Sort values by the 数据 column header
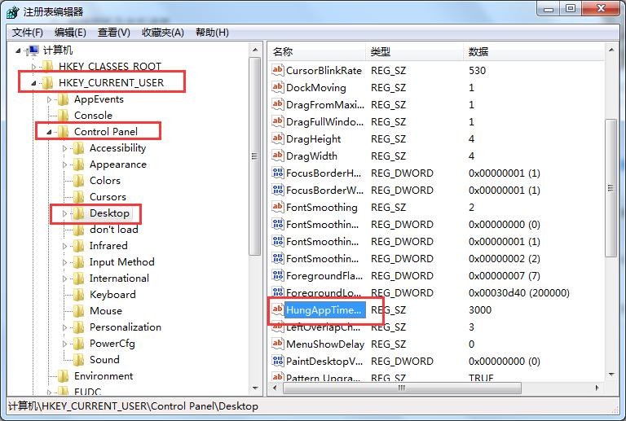 [x=534, y=51]
